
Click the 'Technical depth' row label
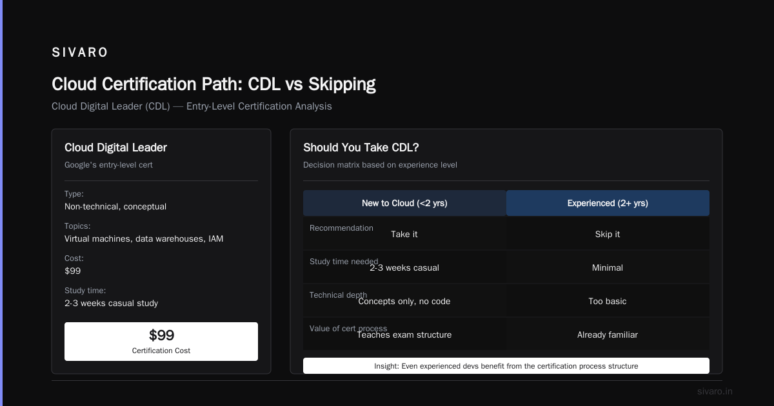pos(338,295)
